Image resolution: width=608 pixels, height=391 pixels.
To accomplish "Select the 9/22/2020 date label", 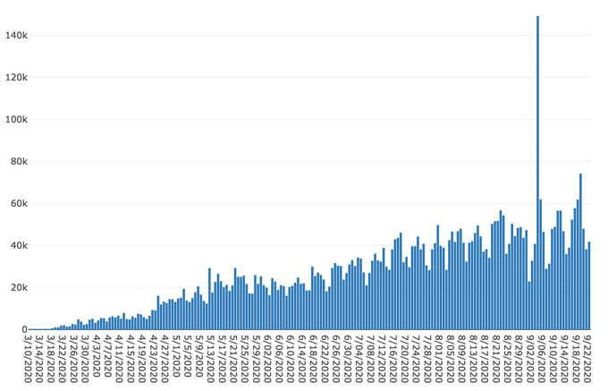I will (587, 358).
